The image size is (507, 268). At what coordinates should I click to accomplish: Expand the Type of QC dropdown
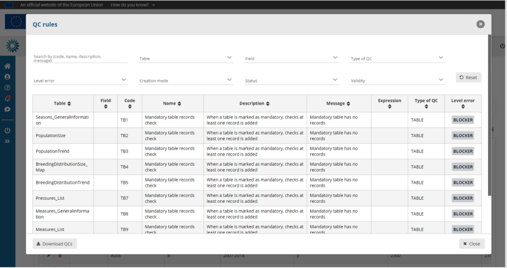coord(397,58)
